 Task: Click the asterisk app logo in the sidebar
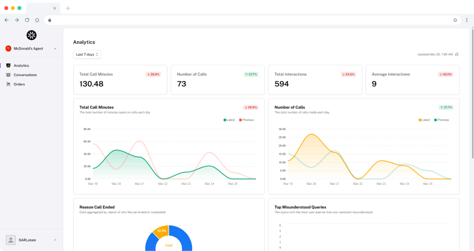[32, 35]
